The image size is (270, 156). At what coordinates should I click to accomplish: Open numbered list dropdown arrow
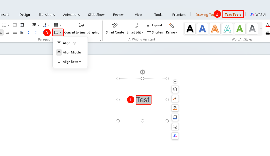point(8,25)
